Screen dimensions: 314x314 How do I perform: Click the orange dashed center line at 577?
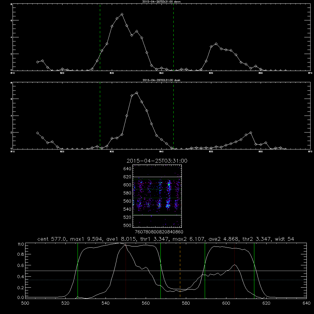click(180, 270)
